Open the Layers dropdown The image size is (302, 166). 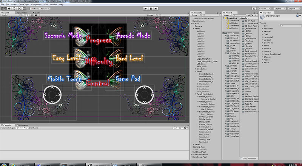click(280, 9)
